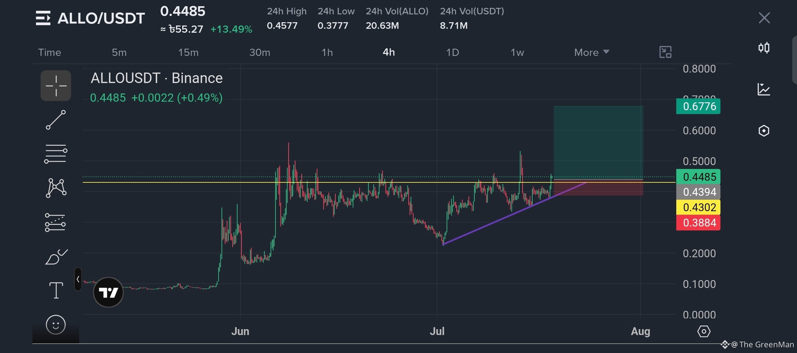This screenshot has height=353, width=797.
Task: Select the brush drawing tool
Action: click(56, 257)
